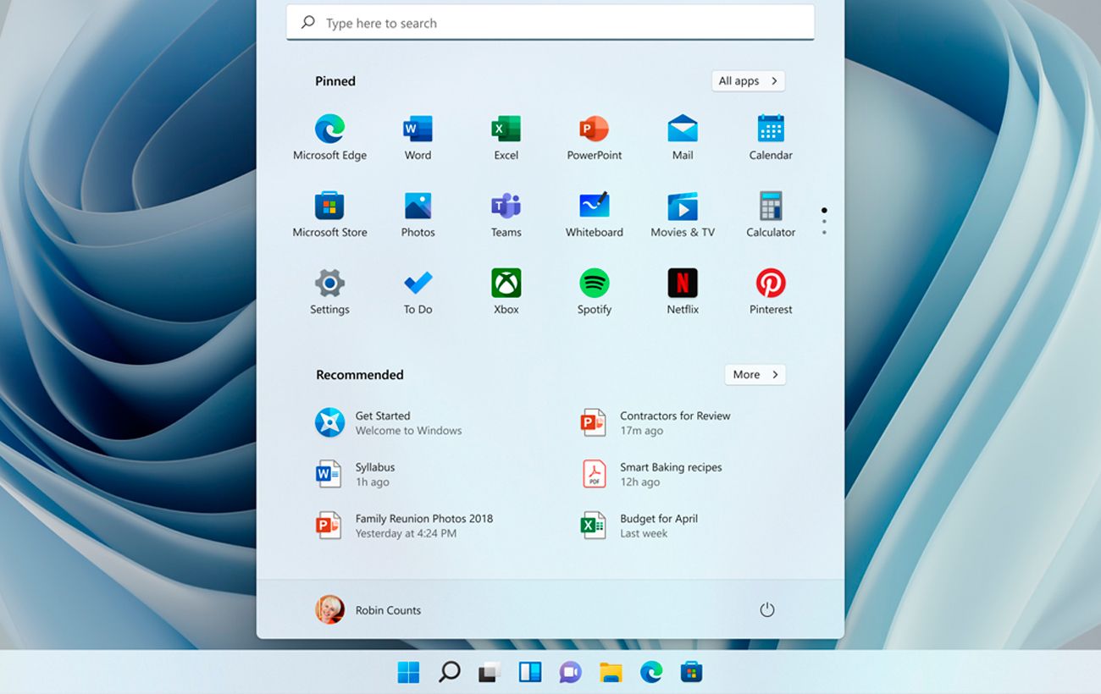Open Settings from pinned apps
Viewport: 1101px width, 694px height.
click(x=329, y=284)
